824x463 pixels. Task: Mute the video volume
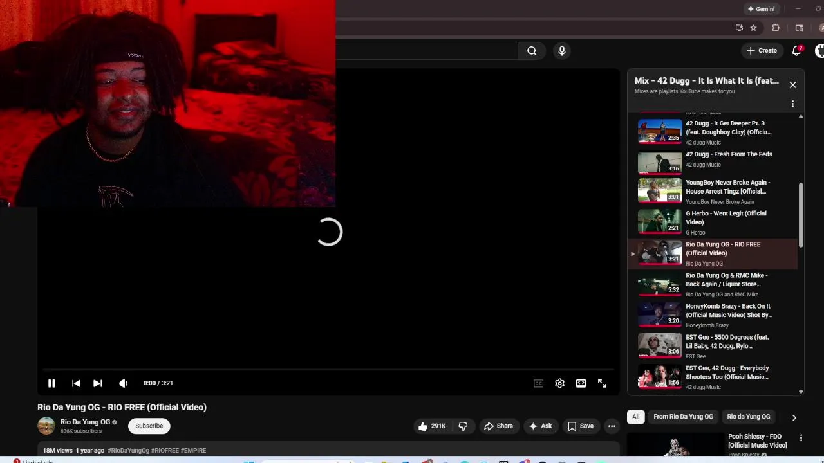click(x=123, y=383)
